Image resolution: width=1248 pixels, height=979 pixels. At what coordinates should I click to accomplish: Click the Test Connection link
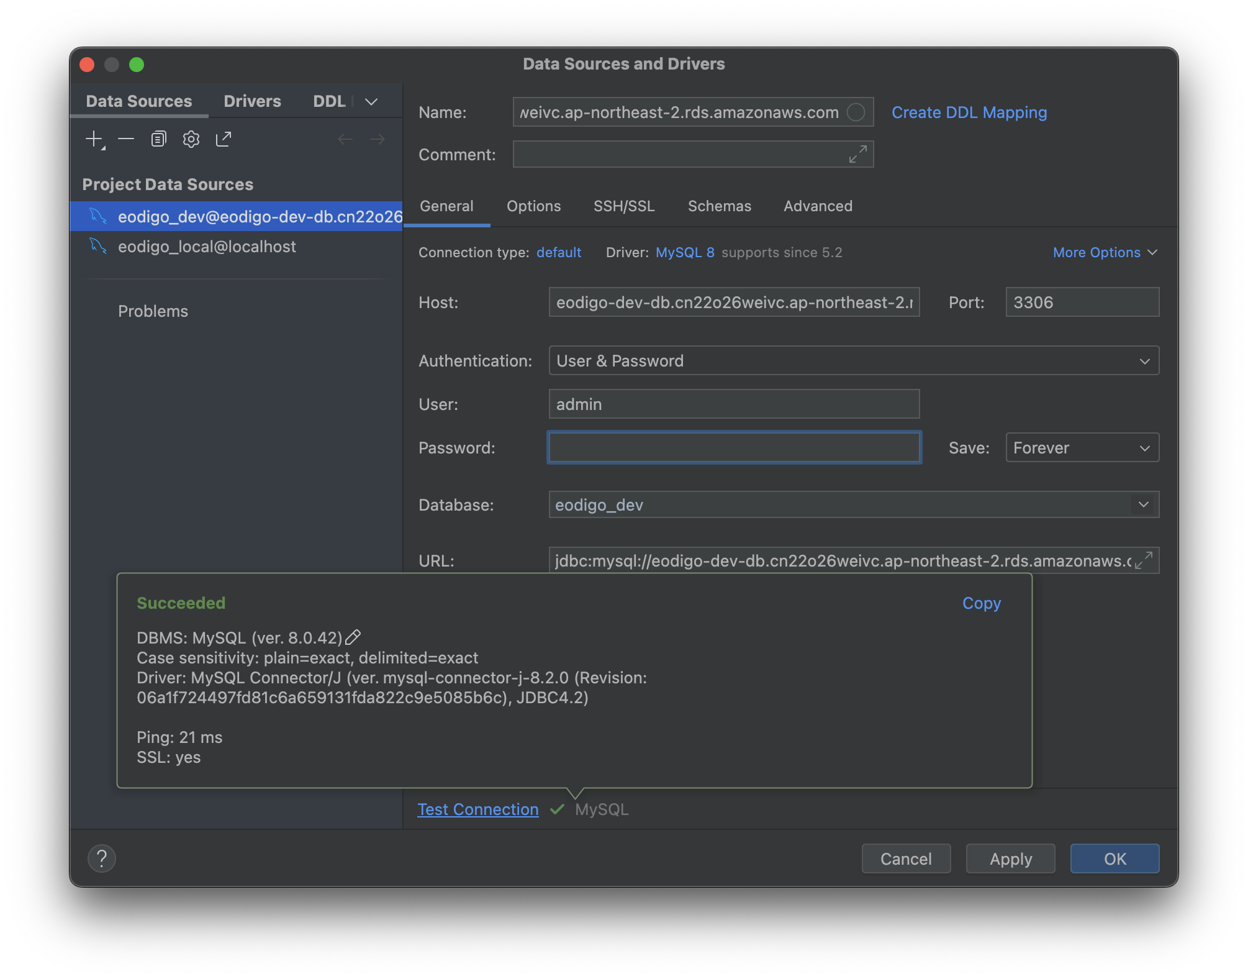(x=477, y=809)
